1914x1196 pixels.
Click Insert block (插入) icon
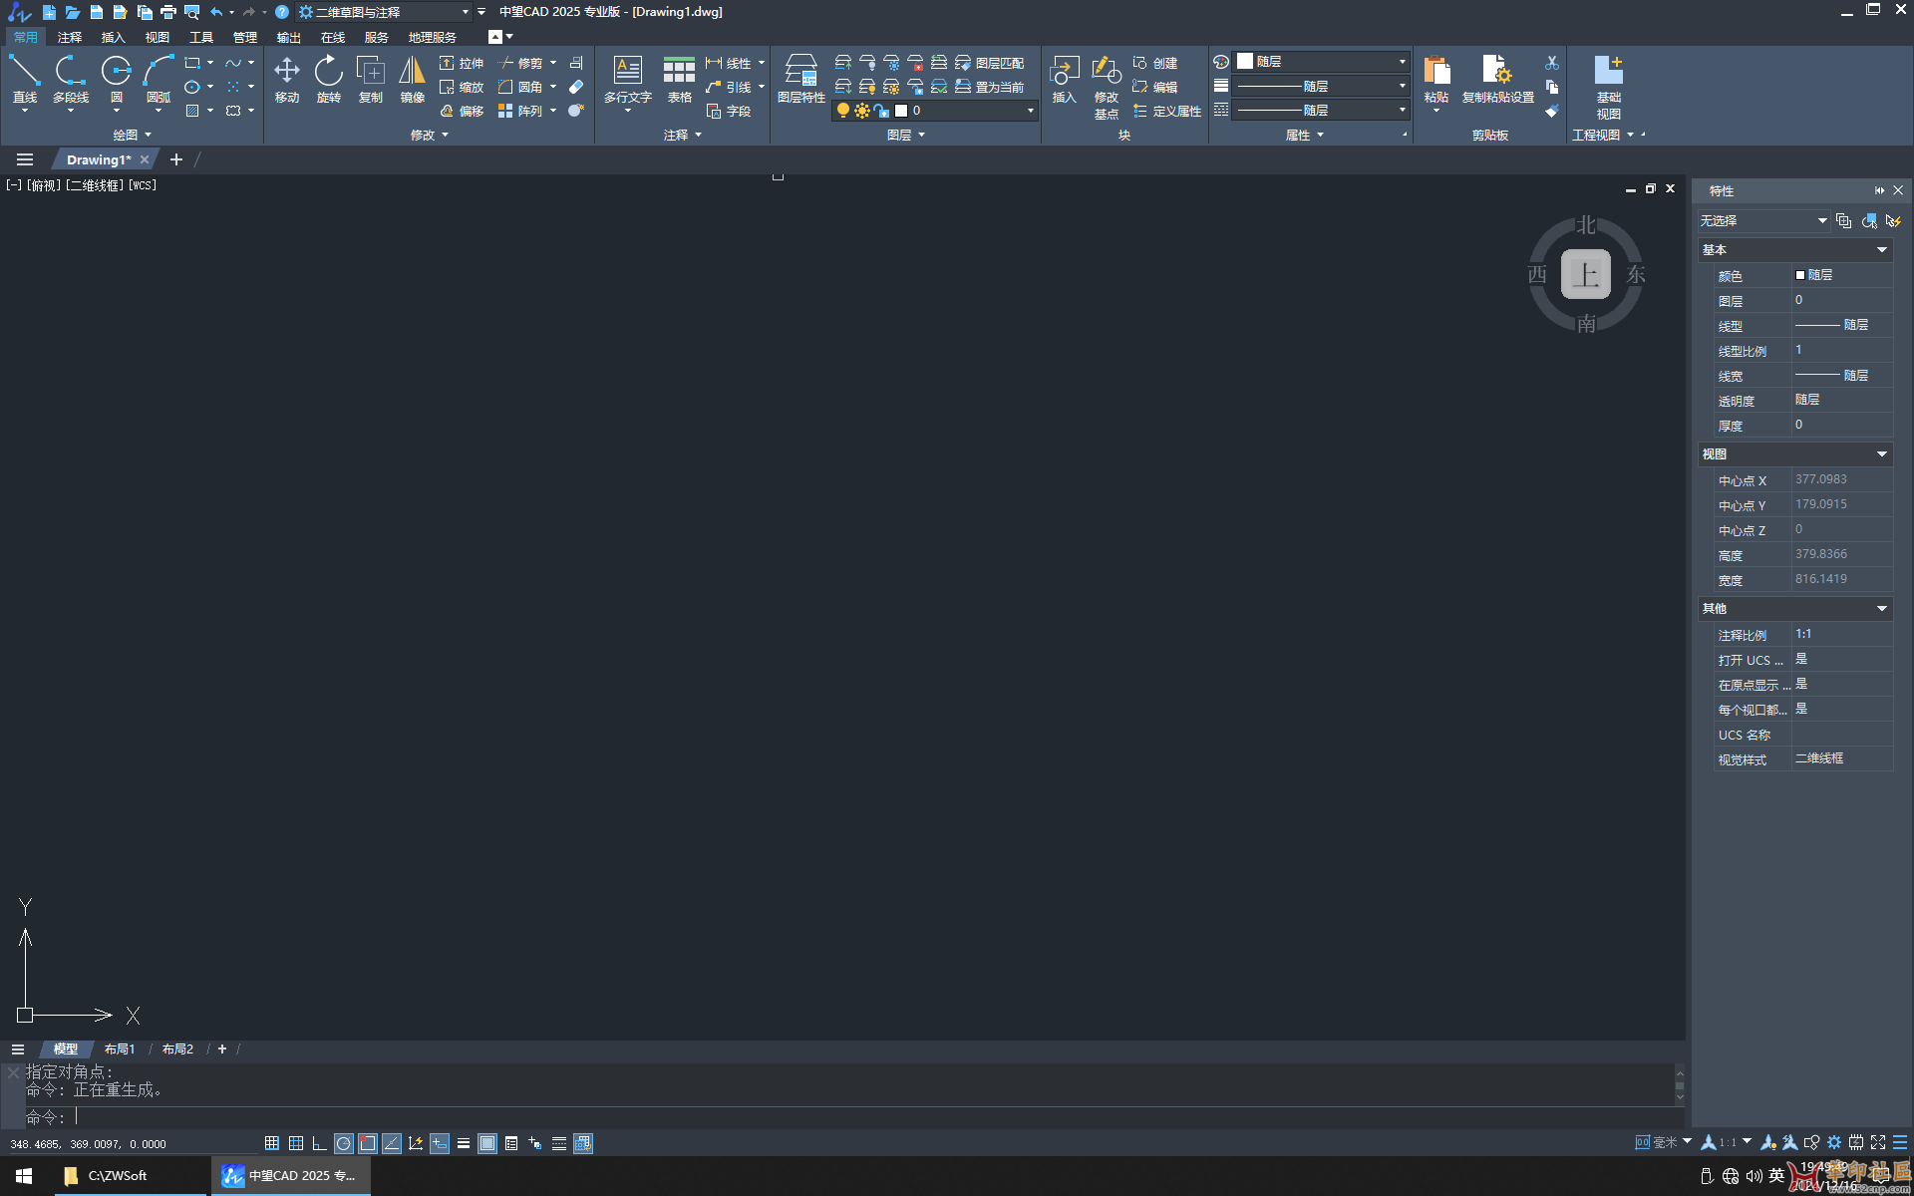[x=1065, y=79]
